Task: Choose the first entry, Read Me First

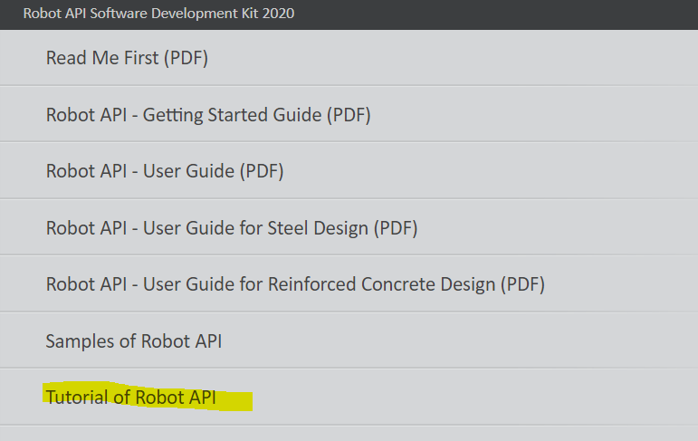Action: coord(127,59)
